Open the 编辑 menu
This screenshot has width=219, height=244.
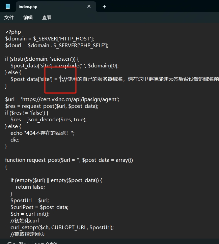[x=28, y=18]
